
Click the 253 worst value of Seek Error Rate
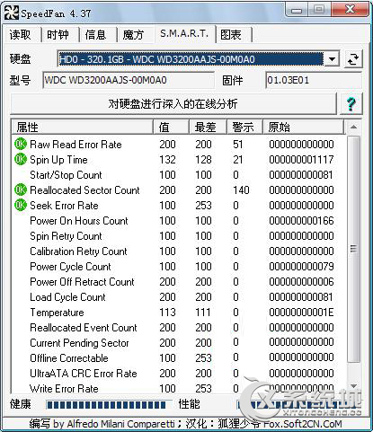tap(203, 206)
